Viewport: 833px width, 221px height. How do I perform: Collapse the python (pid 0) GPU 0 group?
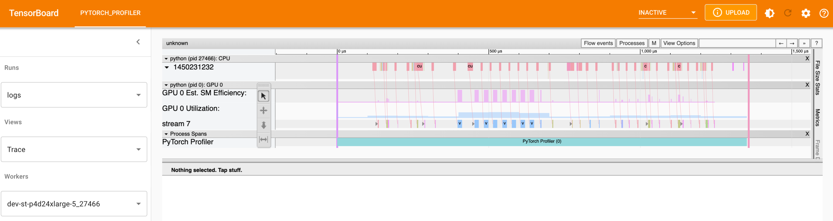tap(166, 85)
